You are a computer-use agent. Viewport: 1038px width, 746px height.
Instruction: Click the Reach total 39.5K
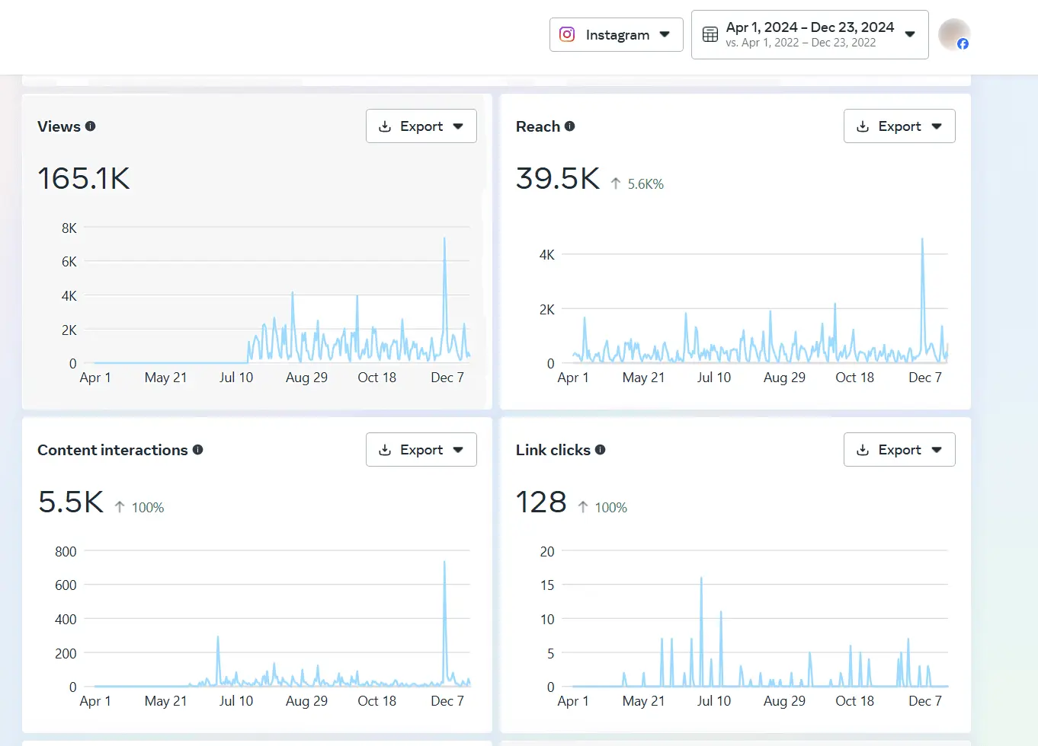tap(558, 179)
